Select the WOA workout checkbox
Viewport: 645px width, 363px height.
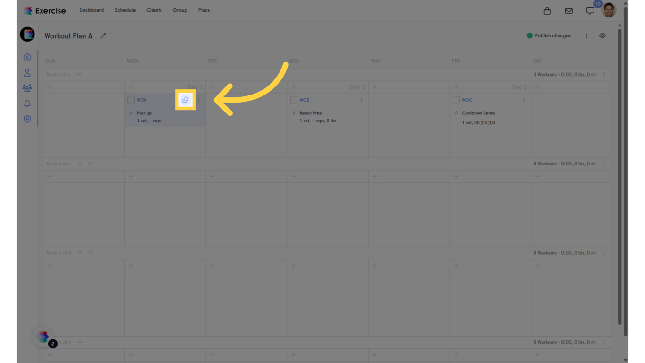point(131,100)
